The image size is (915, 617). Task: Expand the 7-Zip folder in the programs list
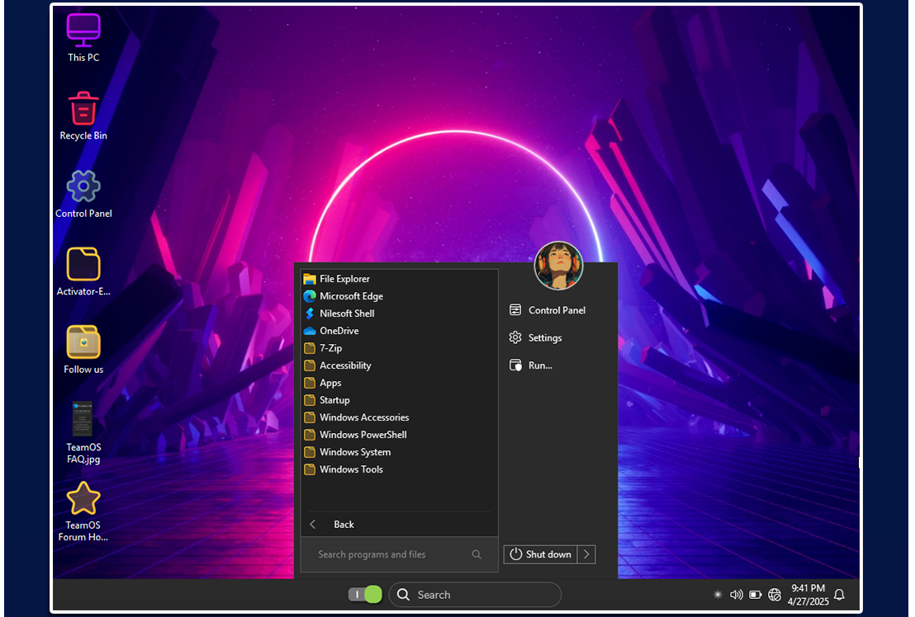click(x=330, y=348)
